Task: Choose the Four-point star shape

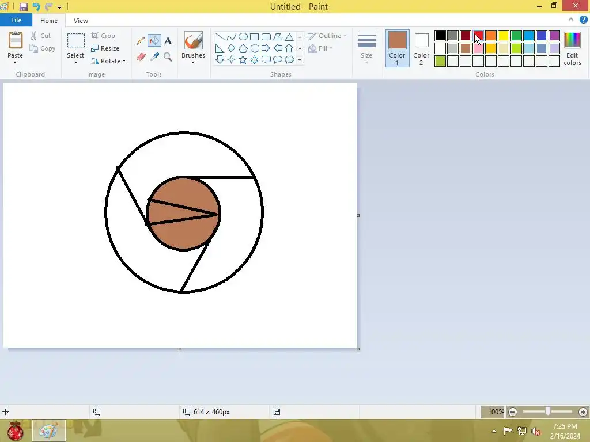Action: click(x=232, y=60)
